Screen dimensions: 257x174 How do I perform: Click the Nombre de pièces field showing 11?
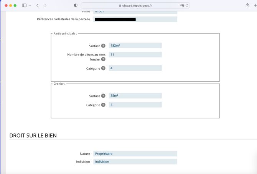click(135, 55)
